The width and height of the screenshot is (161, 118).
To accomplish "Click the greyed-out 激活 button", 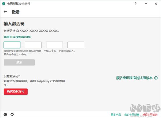I will (x=19, y=62).
